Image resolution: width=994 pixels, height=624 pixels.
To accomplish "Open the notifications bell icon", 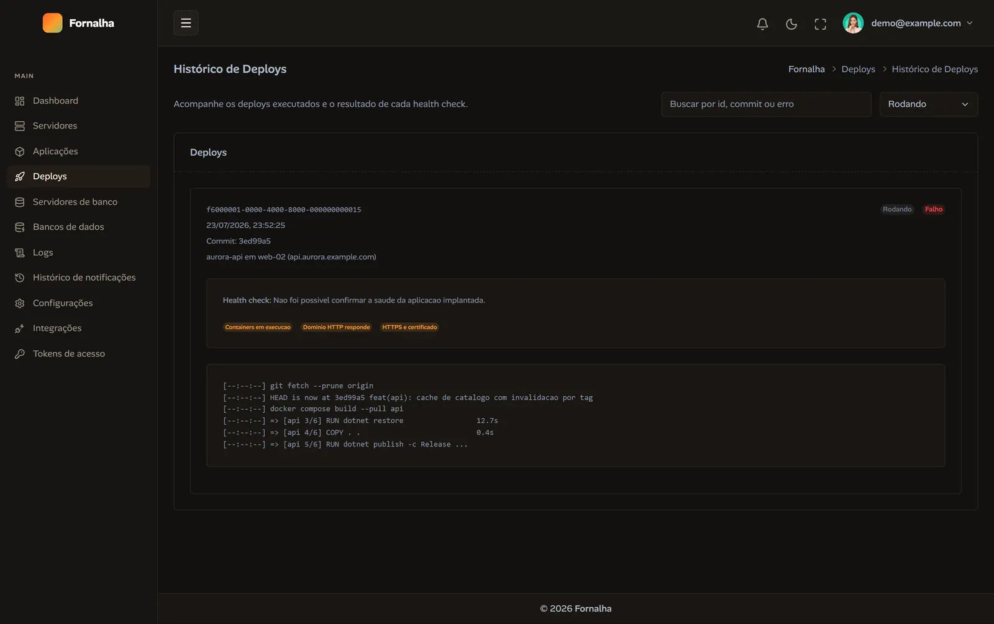I will (762, 24).
